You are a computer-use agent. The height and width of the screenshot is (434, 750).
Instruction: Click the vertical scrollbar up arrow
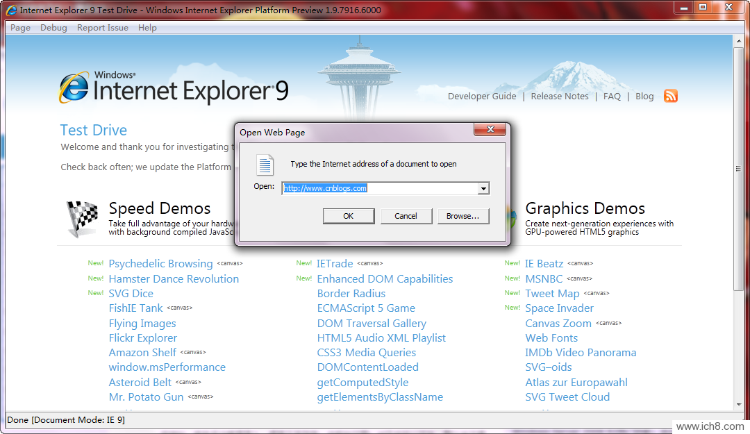pyautogui.click(x=738, y=41)
